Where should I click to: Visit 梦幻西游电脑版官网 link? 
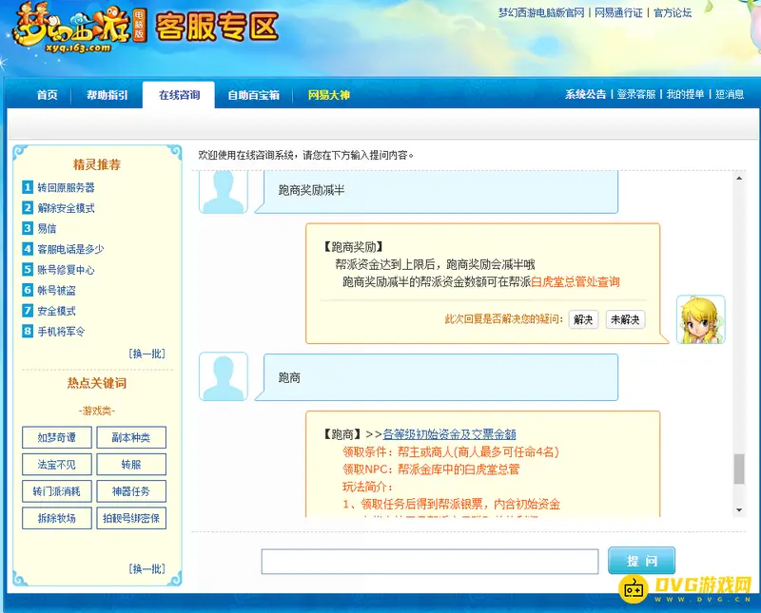pos(541,13)
